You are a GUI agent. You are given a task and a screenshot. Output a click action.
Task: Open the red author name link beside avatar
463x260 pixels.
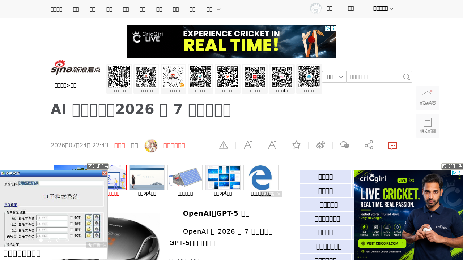[x=174, y=146]
